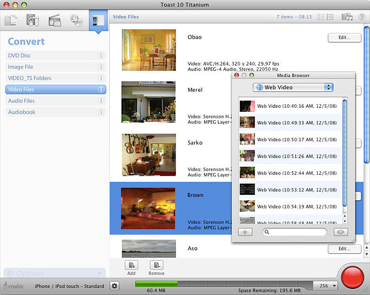Screen dimensions: 370x295
Task: Open the Data category tab icon
Action: point(11,21)
